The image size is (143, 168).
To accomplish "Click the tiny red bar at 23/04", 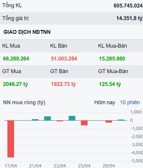I will point(60,121).
